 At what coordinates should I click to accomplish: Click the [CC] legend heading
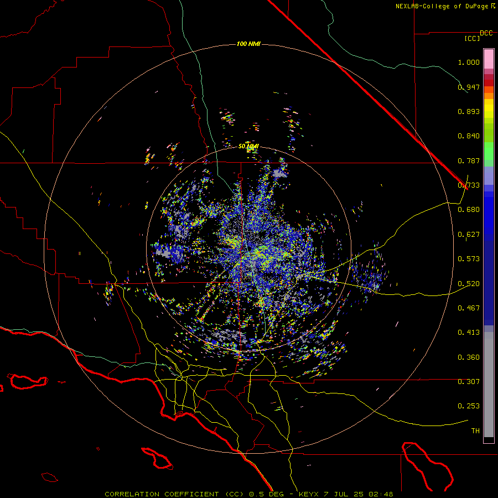click(472, 38)
